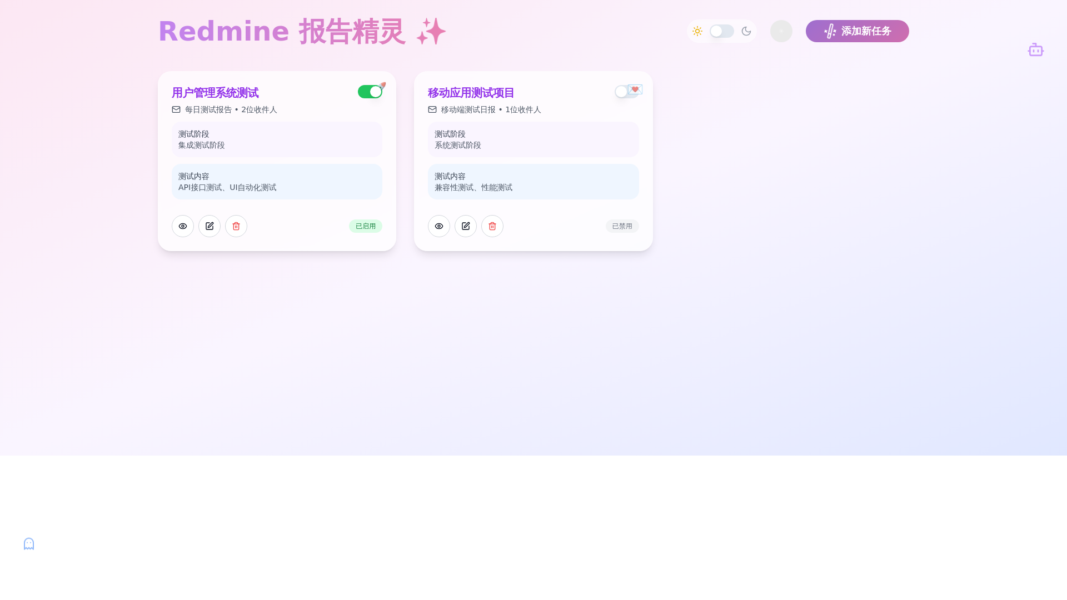Viewport: 1067px width, 600px height.
Task: Click the 已禁用 status badge
Action: 622,226
